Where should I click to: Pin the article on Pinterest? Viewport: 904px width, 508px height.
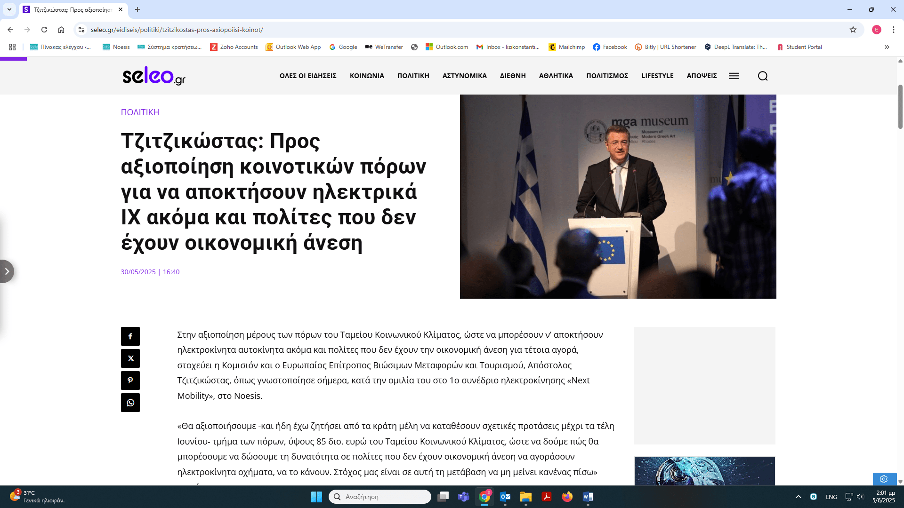(x=130, y=381)
